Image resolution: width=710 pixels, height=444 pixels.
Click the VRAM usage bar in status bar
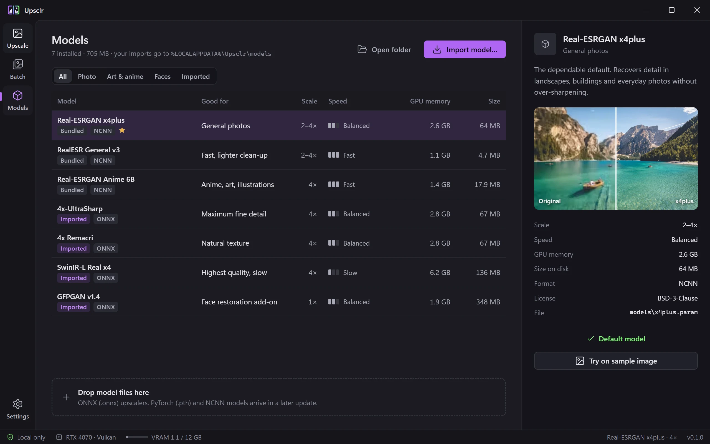point(137,437)
